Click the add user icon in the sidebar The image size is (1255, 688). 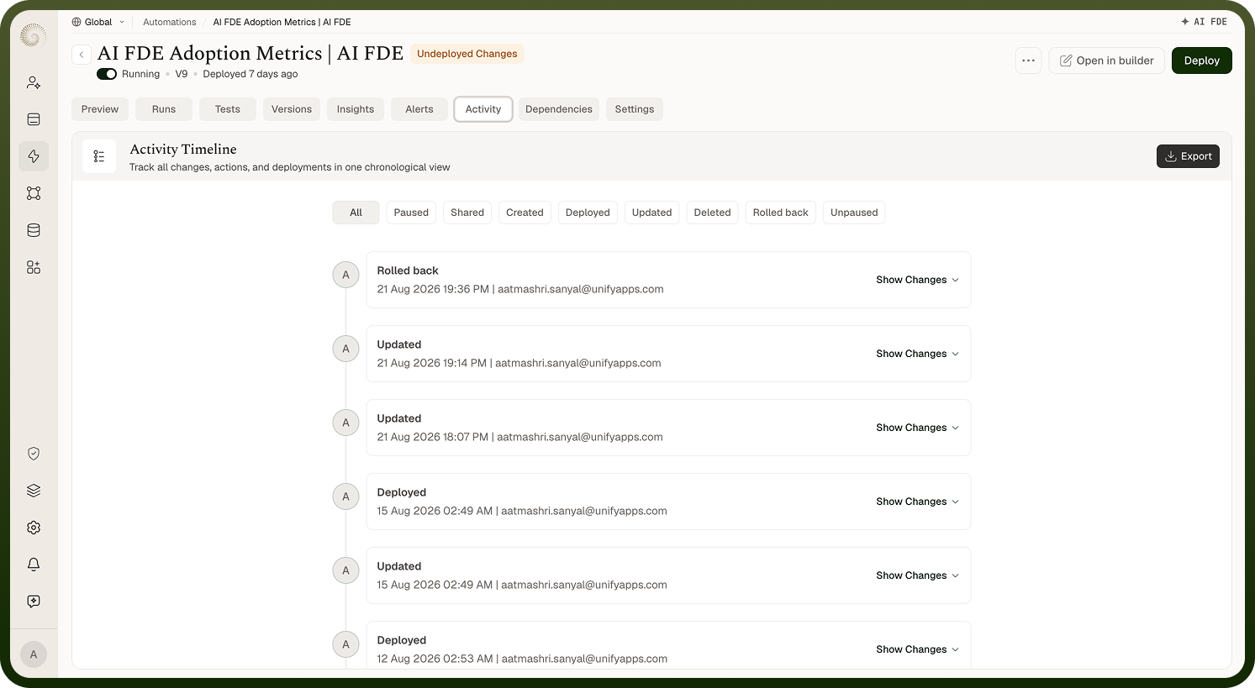click(x=34, y=82)
